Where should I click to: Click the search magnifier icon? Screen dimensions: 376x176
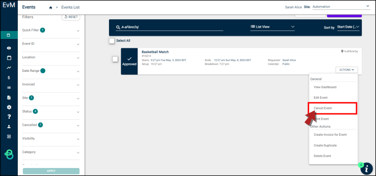[118, 27]
